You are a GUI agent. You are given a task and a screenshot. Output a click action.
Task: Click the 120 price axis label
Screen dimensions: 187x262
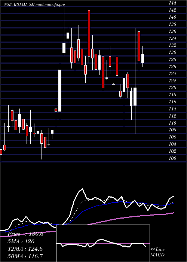(172, 88)
